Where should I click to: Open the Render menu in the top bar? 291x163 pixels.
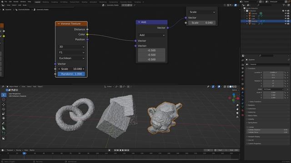click(x=16, y=2)
